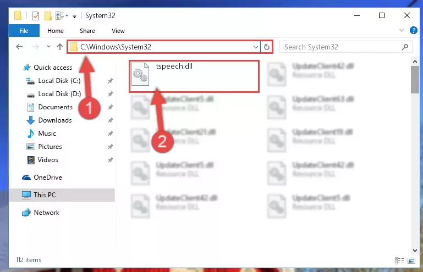Screen dimensions: 423x272
Task: Expand the ribbon with the chevron
Action: point(401,30)
